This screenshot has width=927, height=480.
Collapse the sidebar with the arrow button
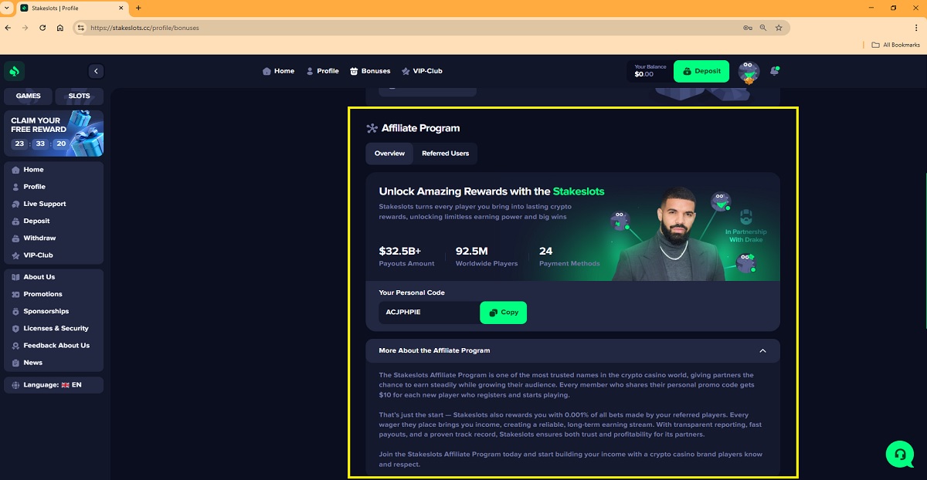[96, 71]
